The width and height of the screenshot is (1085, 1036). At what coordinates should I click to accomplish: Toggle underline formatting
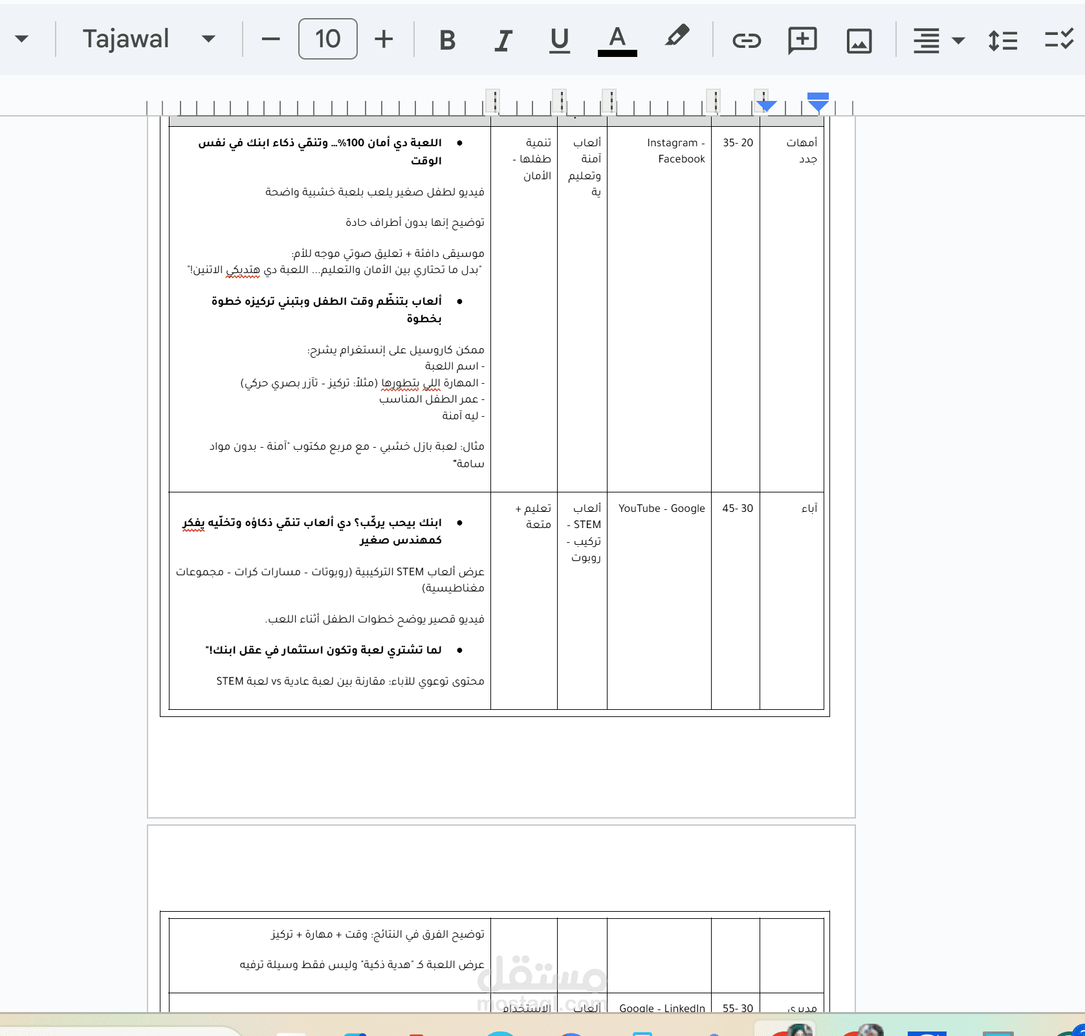pos(560,40)
